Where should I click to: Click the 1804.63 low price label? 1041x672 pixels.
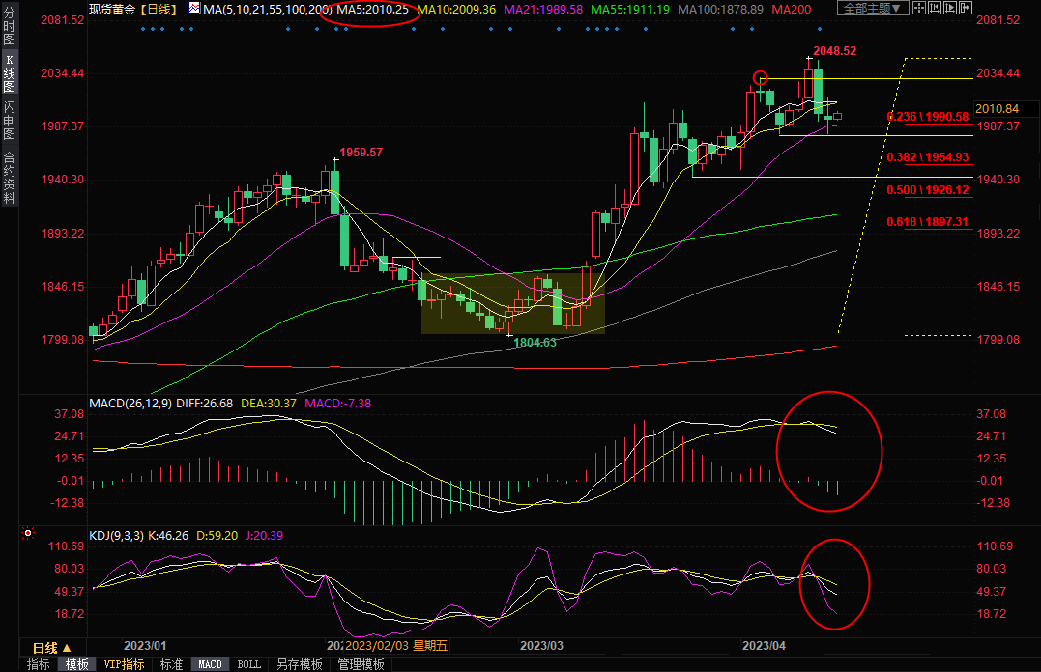click(535, 343)
